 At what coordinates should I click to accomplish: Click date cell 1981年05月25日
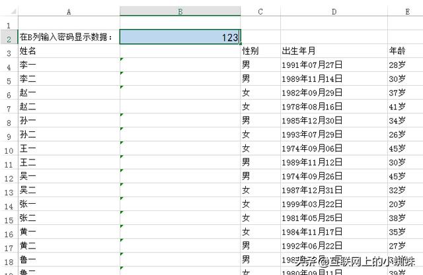(334, 218)
